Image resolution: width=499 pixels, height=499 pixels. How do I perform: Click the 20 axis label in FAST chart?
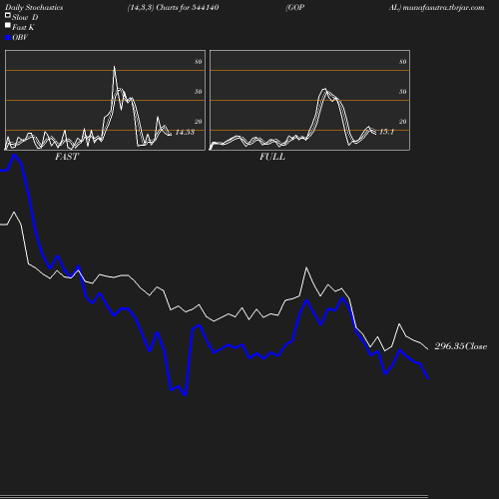pyautogui.click(x=199, y=122)
